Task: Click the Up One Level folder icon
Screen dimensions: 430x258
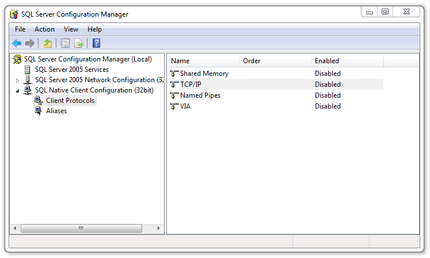Action: (48, 43)
